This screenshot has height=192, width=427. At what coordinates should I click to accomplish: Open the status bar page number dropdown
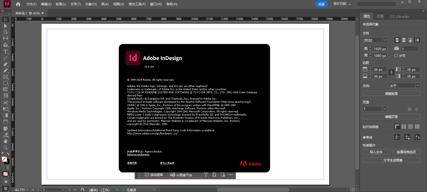[x=63, y=190]
